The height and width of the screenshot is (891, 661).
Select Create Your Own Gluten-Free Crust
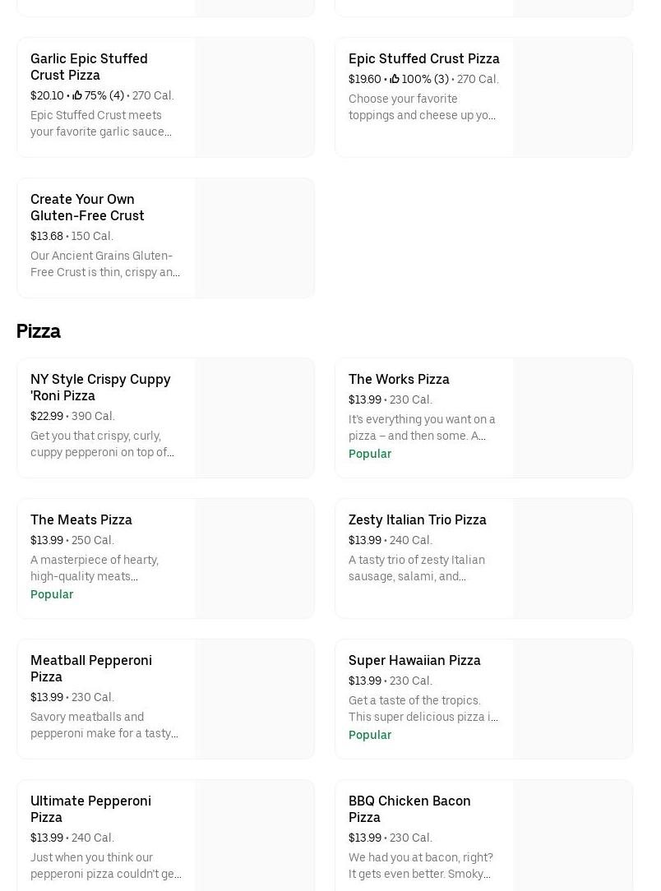pyautogui.click(x=87, y=207)
